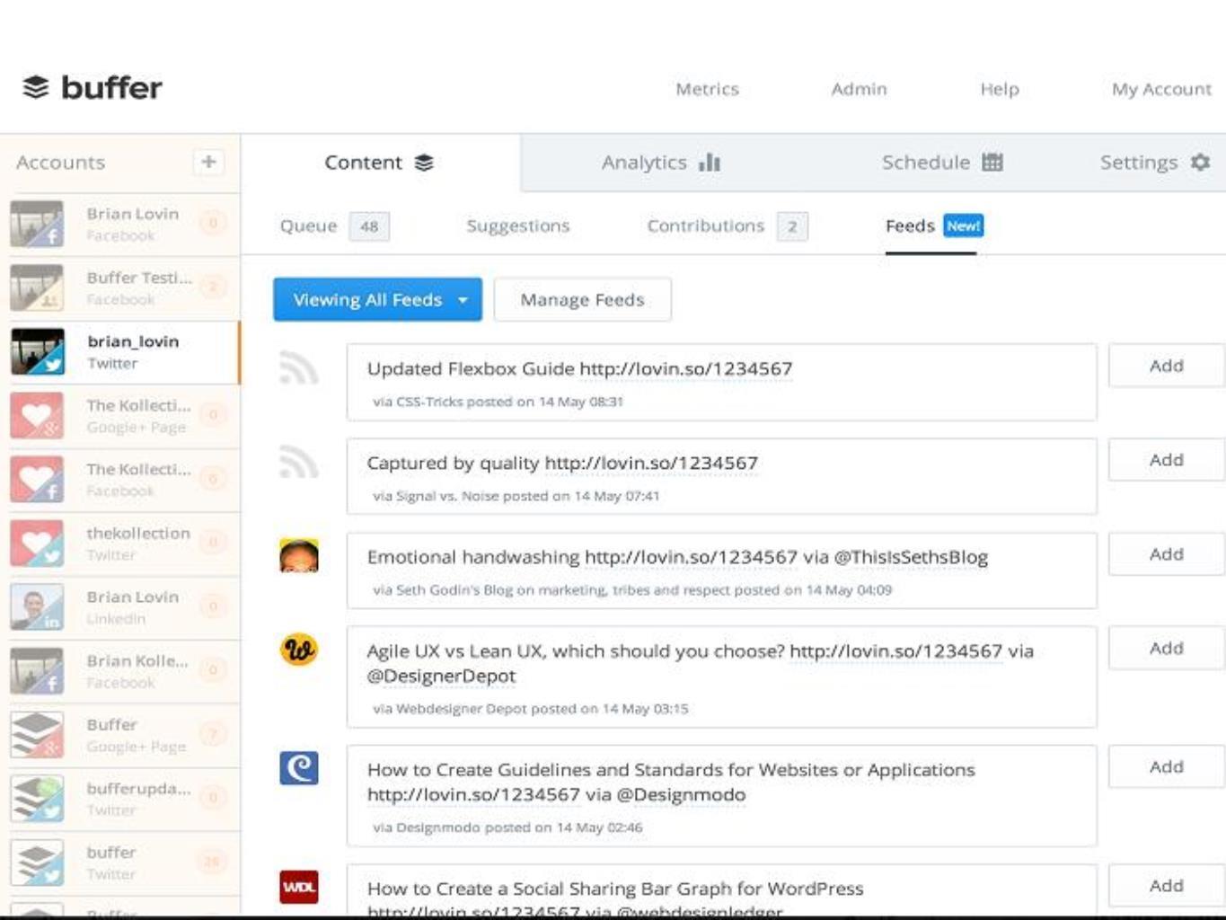Click the Manage Feeds button

point(582,299)
